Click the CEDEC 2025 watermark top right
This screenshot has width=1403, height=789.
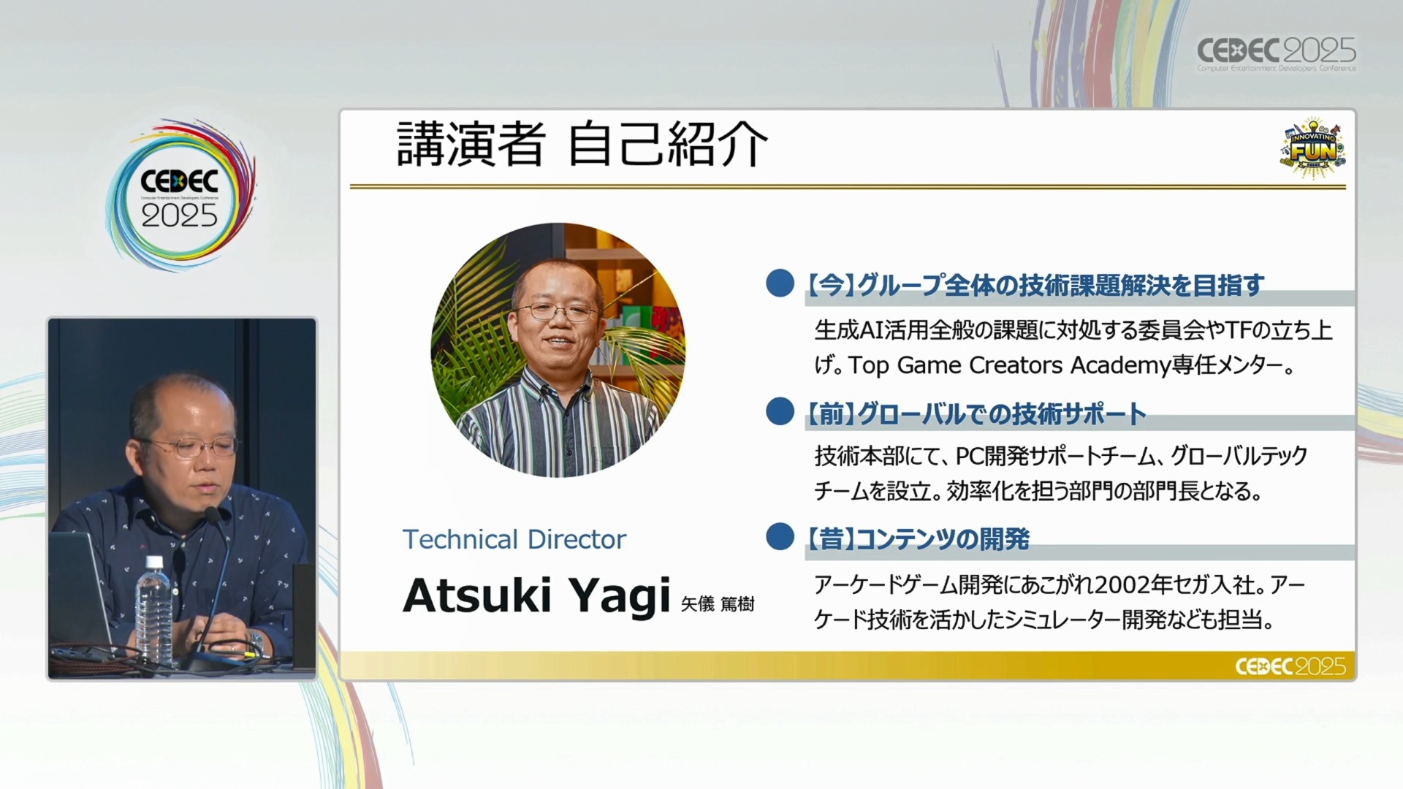[x=1276, y=53]
